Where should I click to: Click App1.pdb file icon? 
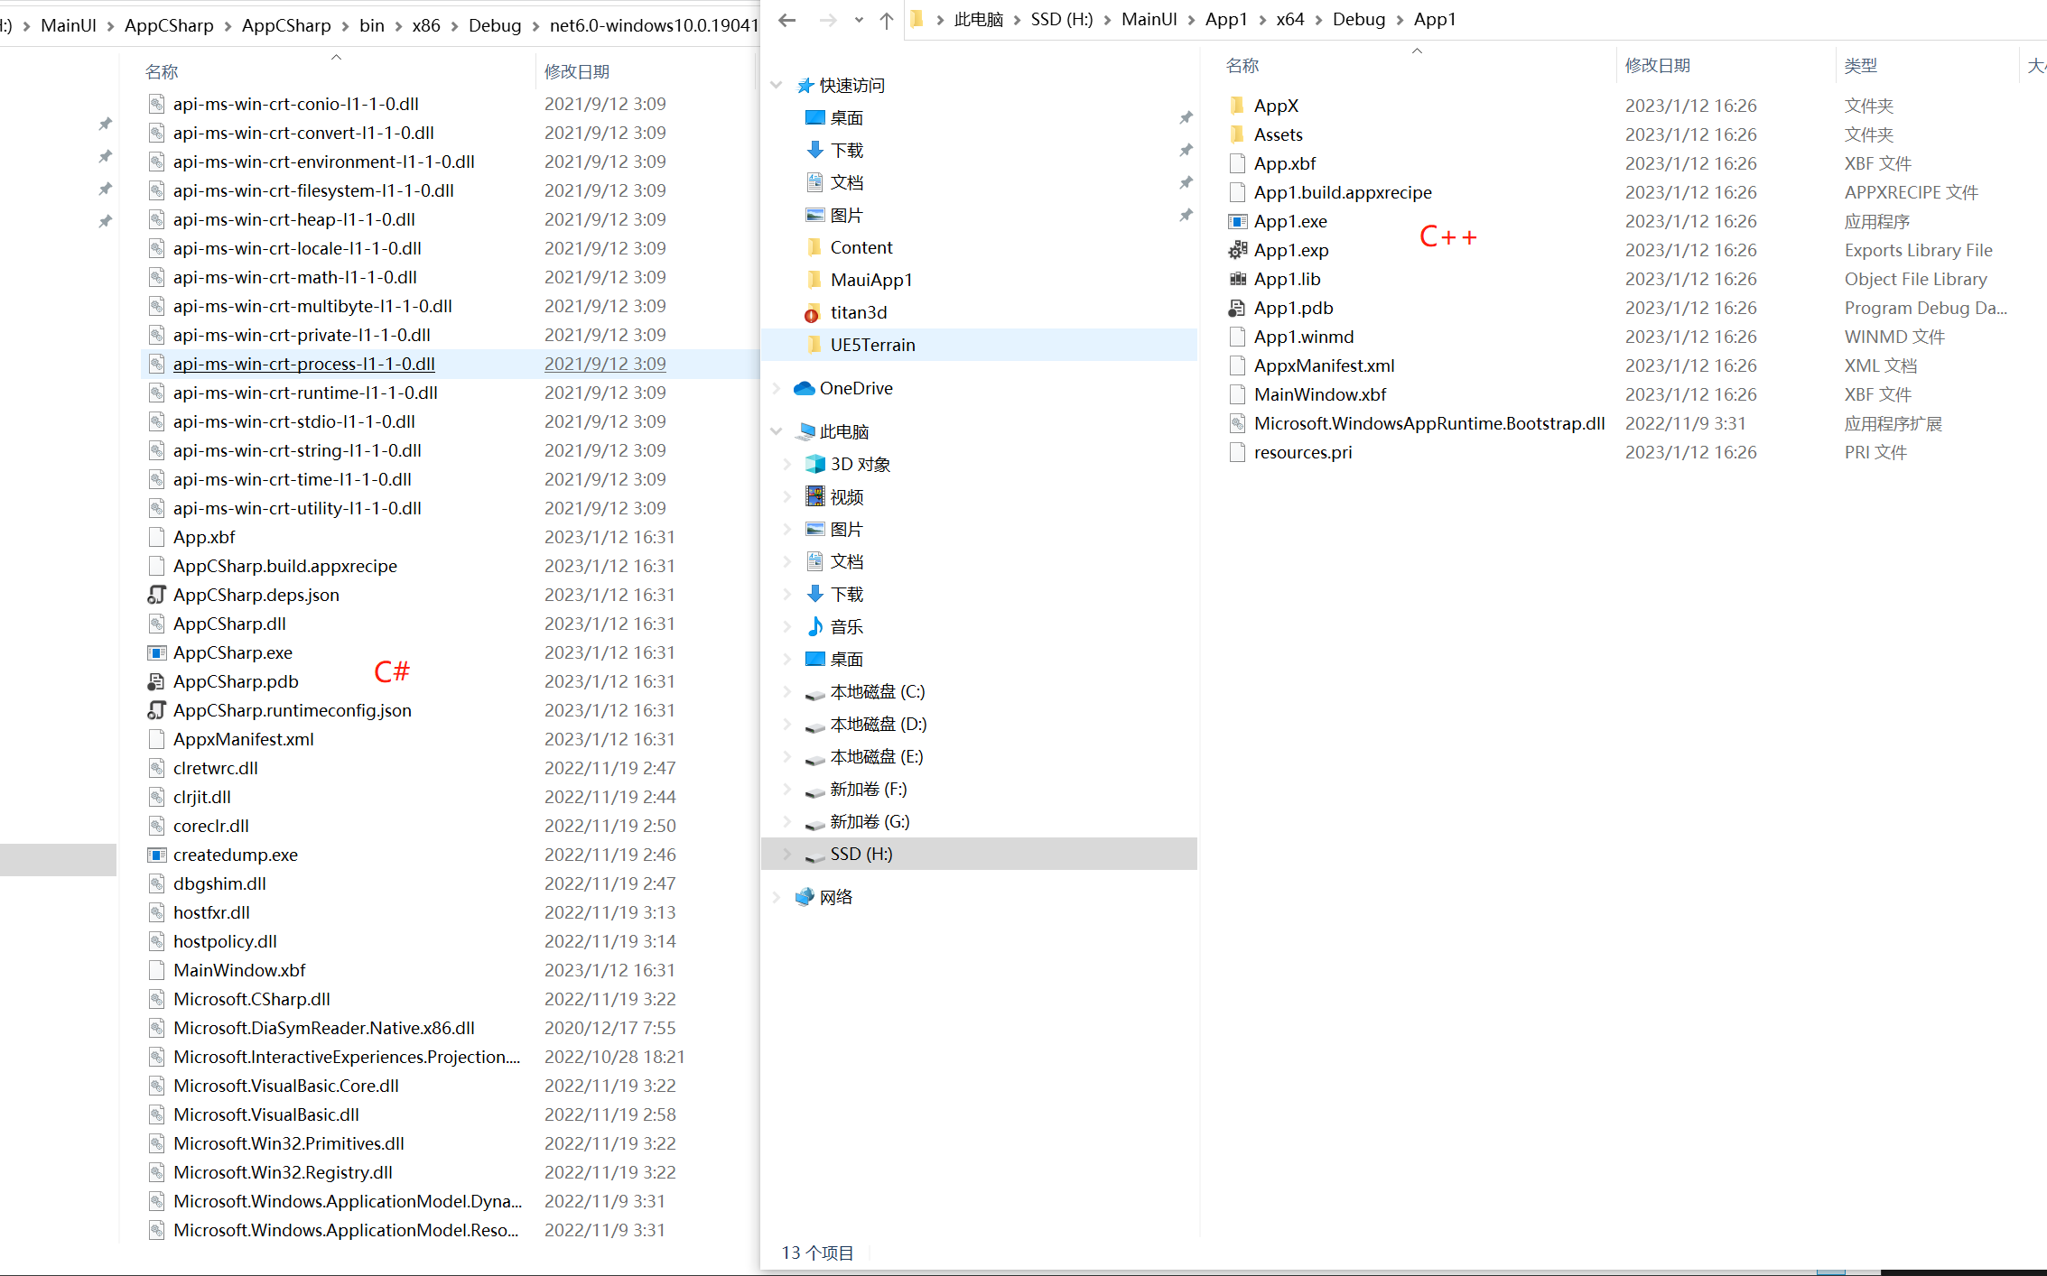pyautogui.click(x=1238, y=308)
